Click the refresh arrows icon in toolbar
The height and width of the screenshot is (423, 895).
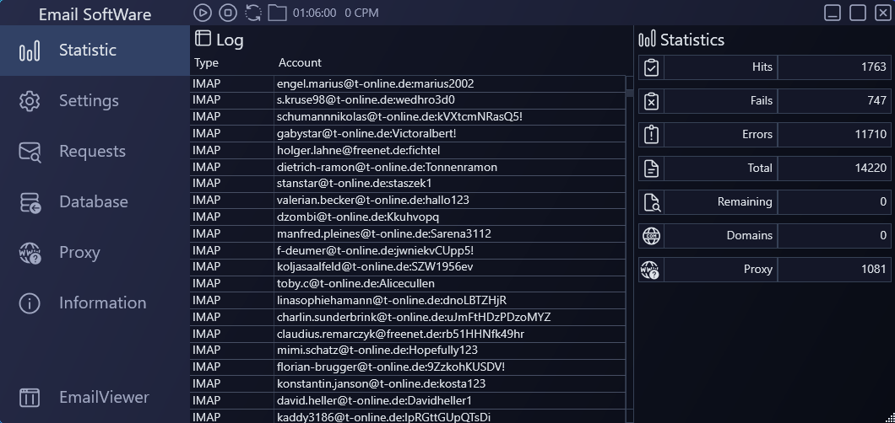(252, 13)
